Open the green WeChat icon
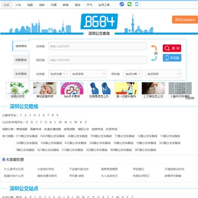Viewport: 198px width, 198px height. [x=129, y=4]
